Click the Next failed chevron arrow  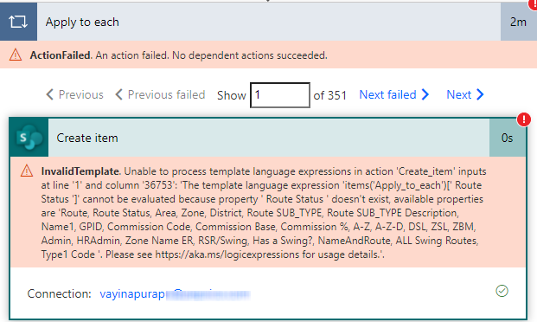(x=425, y=94)
